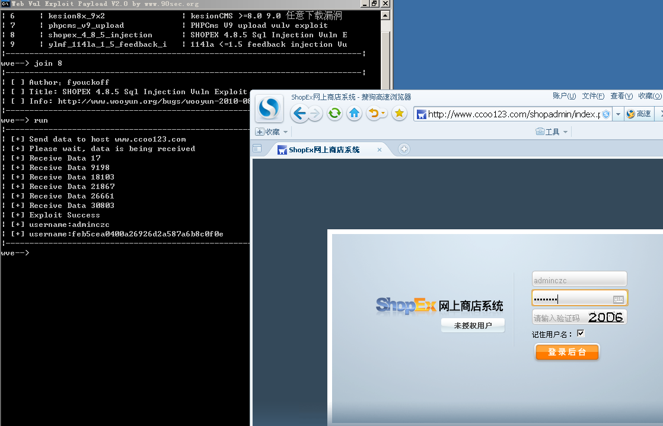The width and height of the screenshot is (663, 426).
Task: Click the 2006 captcha image
Action: tap(606, 317)
